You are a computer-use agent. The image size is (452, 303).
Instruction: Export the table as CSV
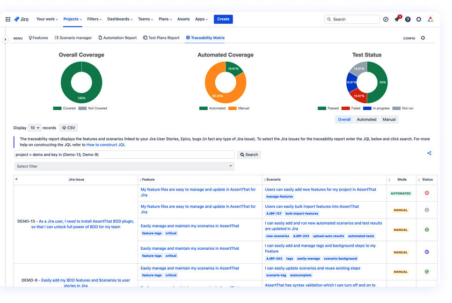tap(68, 127)
